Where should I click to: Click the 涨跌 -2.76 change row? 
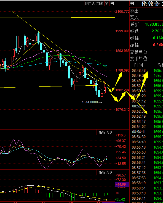pos(146,31)
